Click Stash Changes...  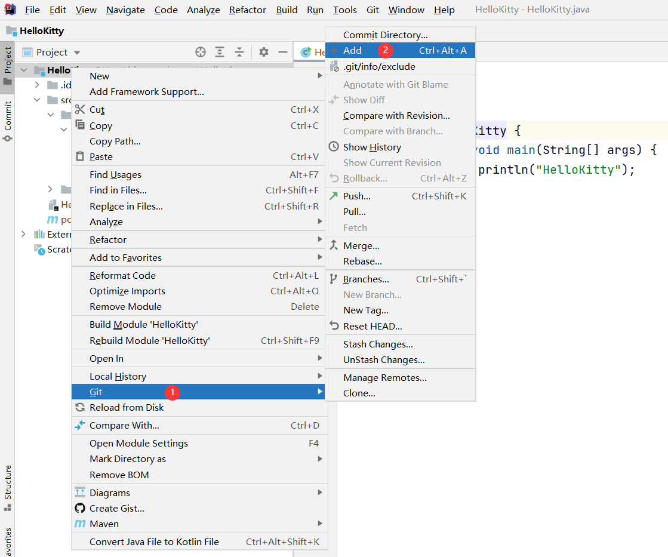pos(400,344)
